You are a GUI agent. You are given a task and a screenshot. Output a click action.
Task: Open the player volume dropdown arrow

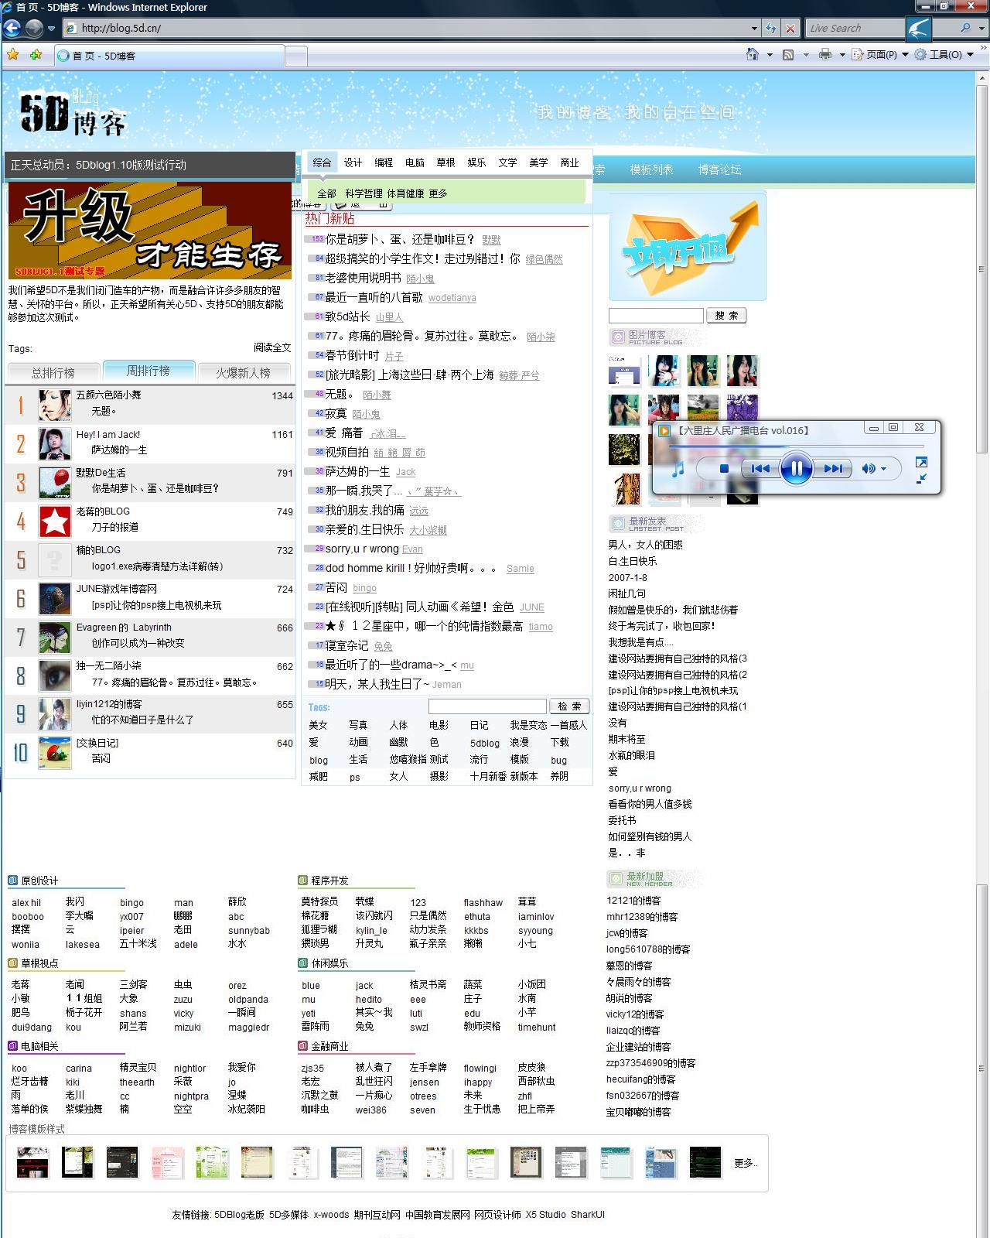coord(884,468)
